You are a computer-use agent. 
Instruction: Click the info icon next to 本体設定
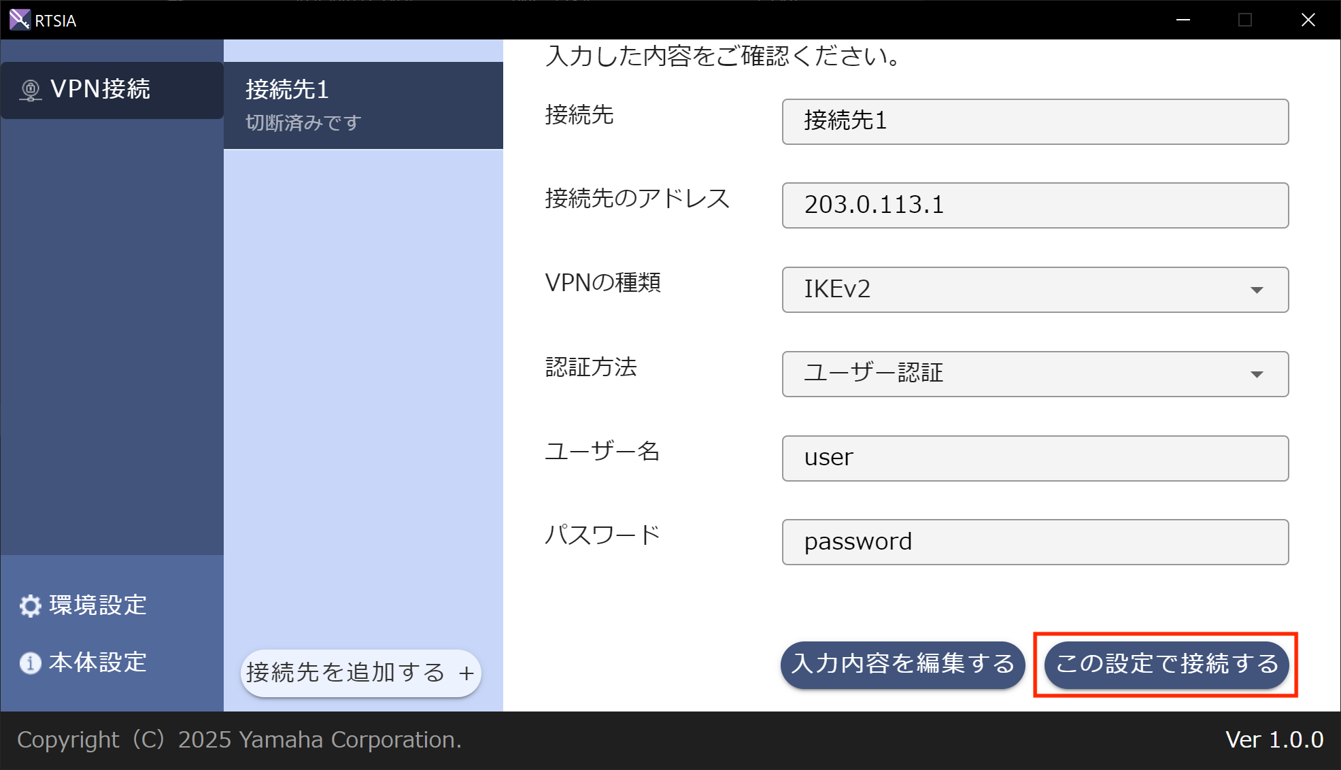click(x=29, y=662)
